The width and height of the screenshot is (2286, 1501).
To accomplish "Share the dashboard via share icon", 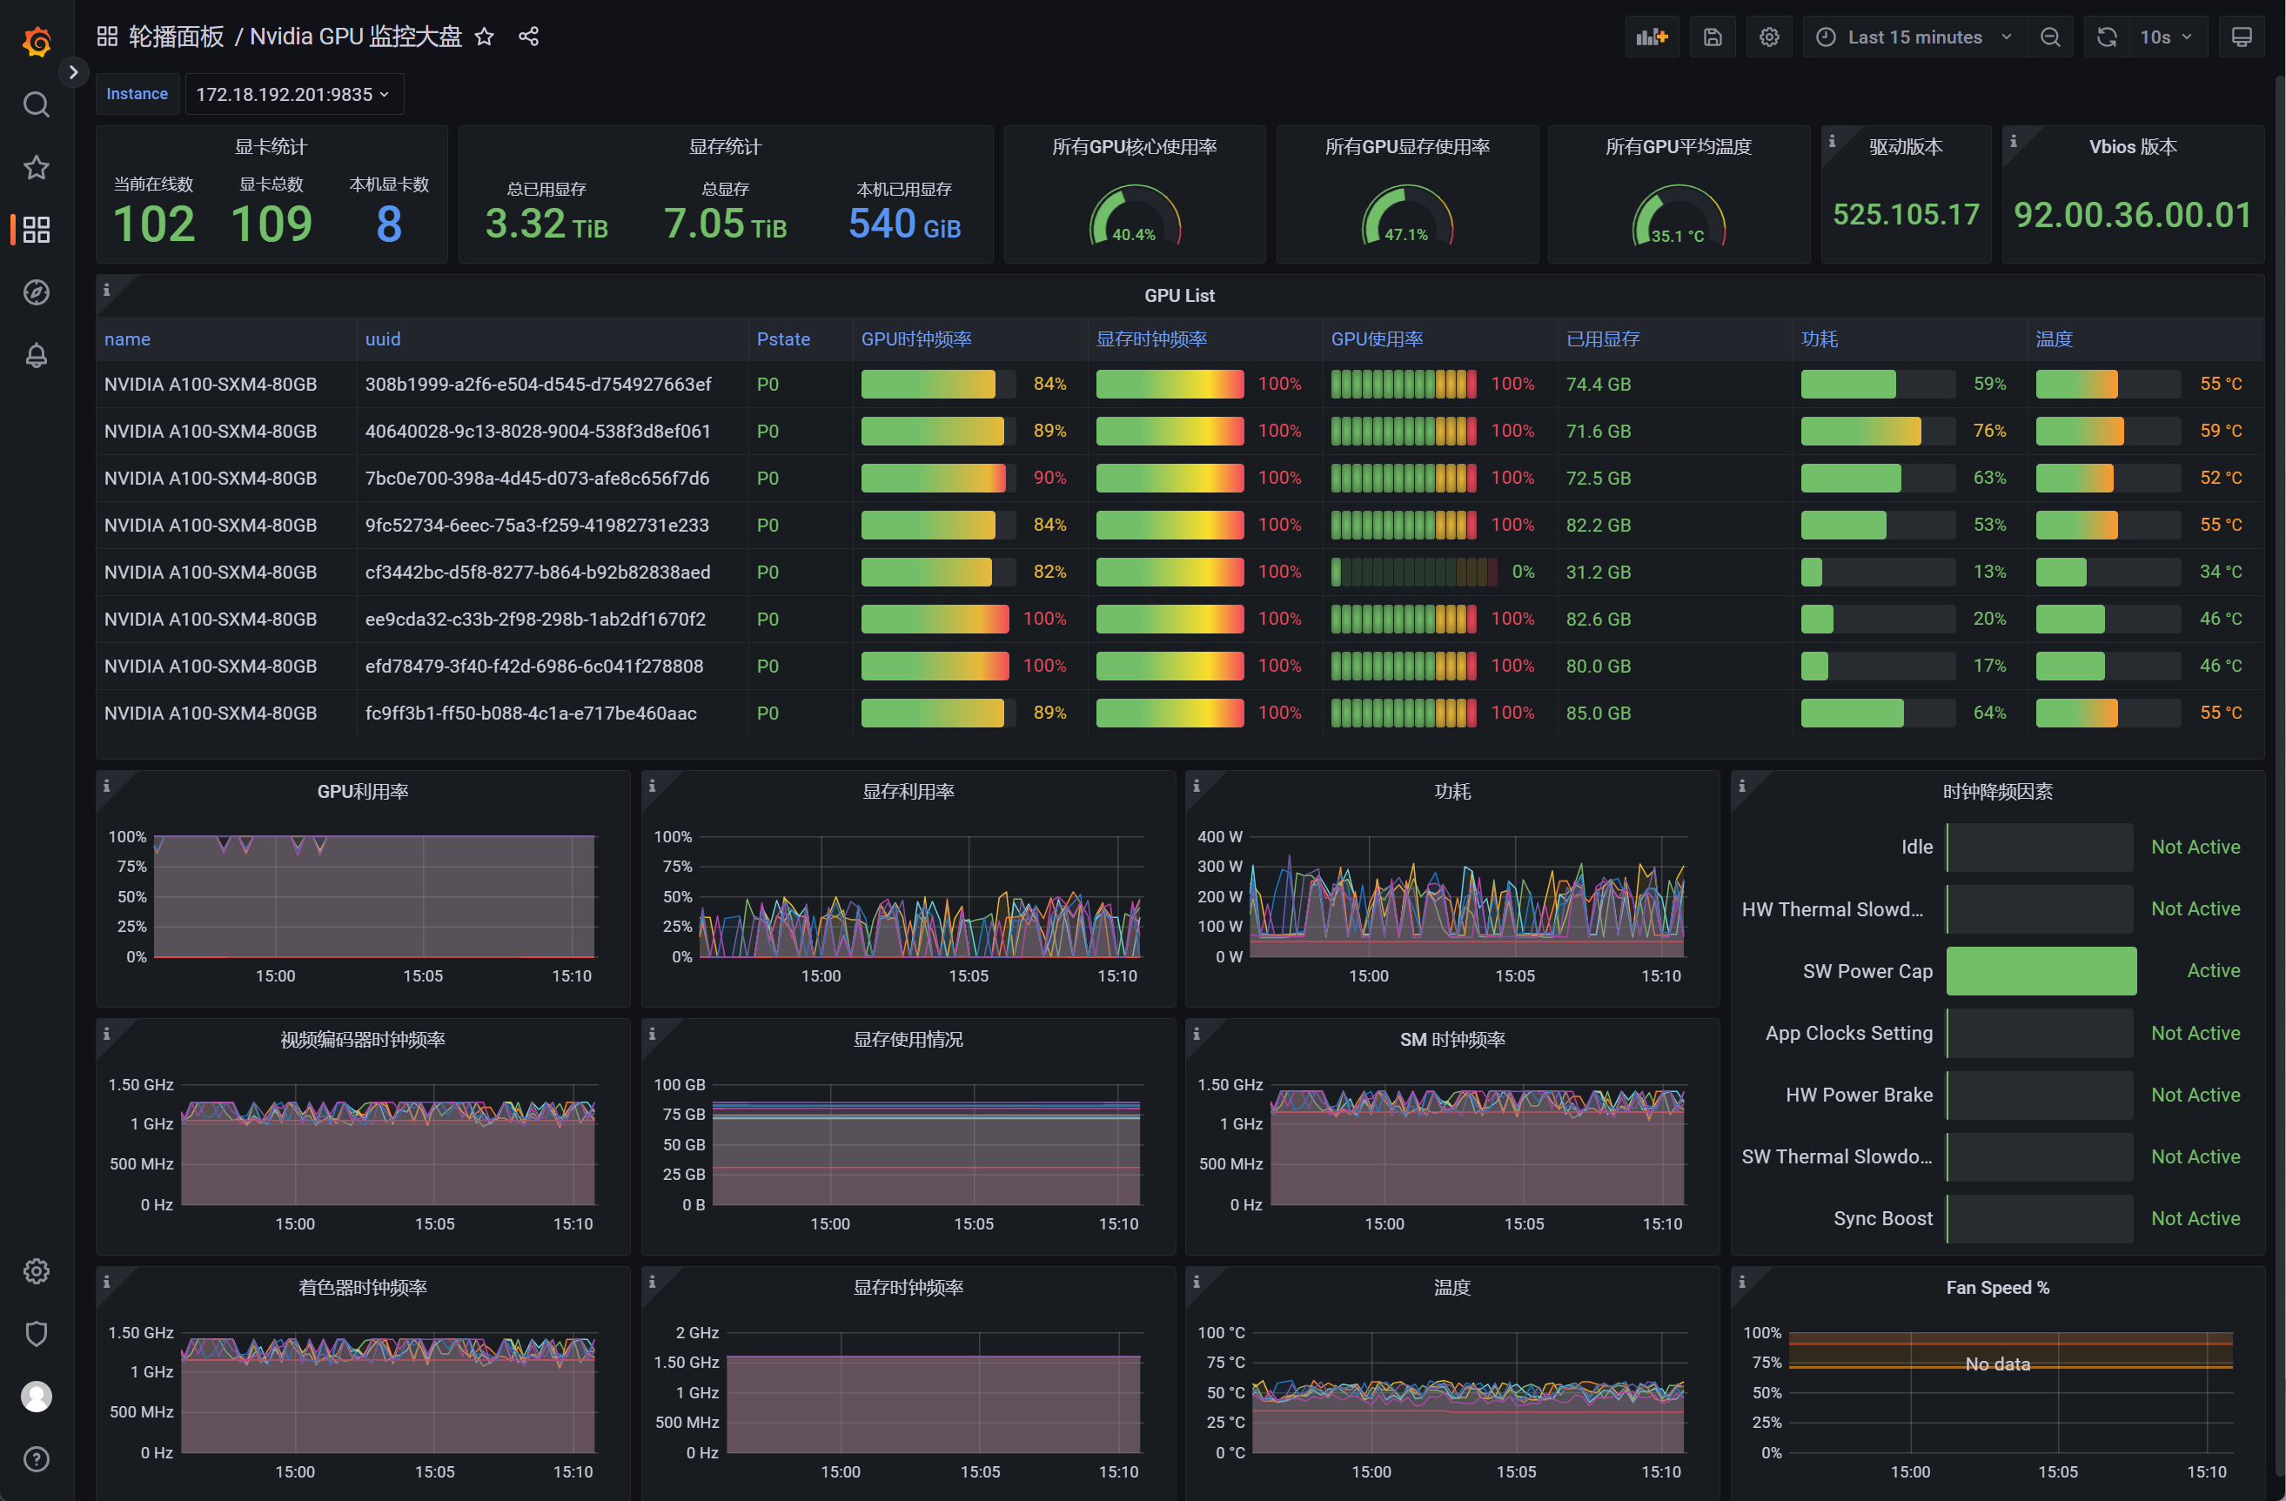I will pyautogui.click(x=528, y=37).
